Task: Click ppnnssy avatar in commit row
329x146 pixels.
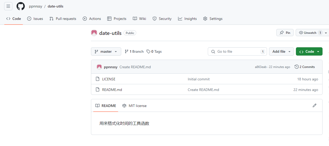Action: [99, 67]
